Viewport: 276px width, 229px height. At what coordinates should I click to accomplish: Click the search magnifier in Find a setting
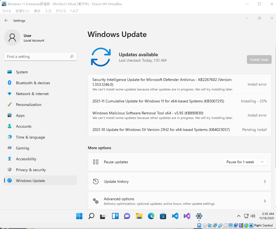(x=72, y=57)
